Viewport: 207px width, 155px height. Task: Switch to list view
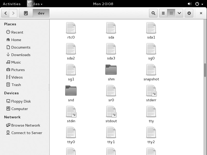pos(163,13)
